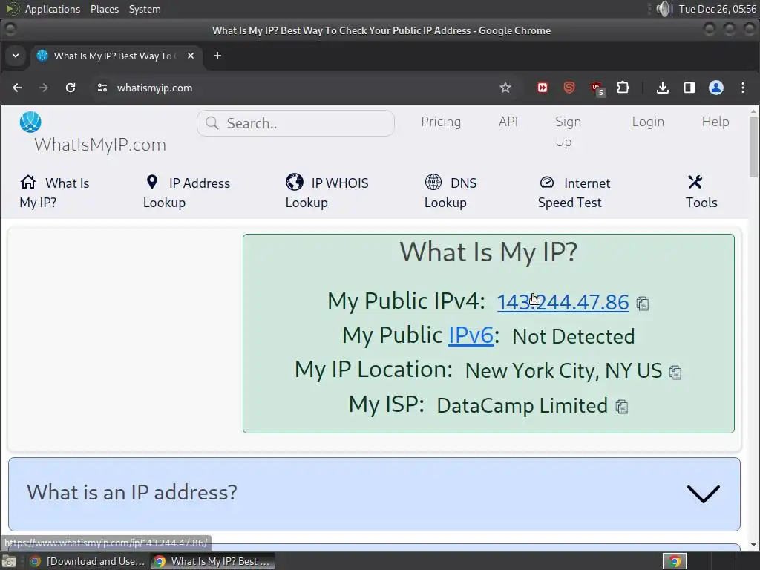Click the volume speaker icon in top panel

662,9
